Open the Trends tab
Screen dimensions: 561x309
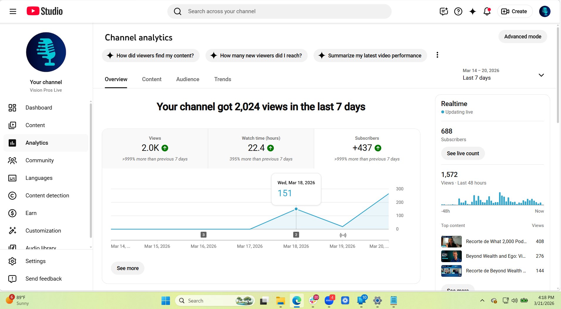[223, 79]
